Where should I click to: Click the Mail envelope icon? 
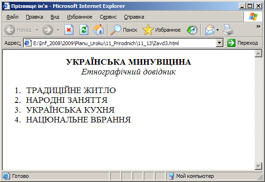pyautogui.click(x=210, y=30)
